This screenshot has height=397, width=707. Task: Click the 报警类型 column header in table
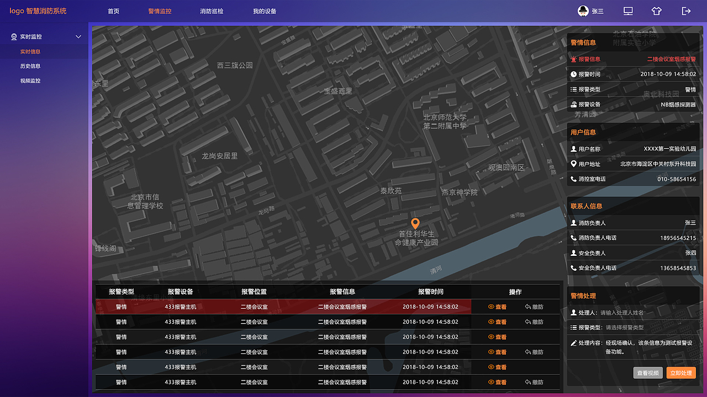click(122, 292)
